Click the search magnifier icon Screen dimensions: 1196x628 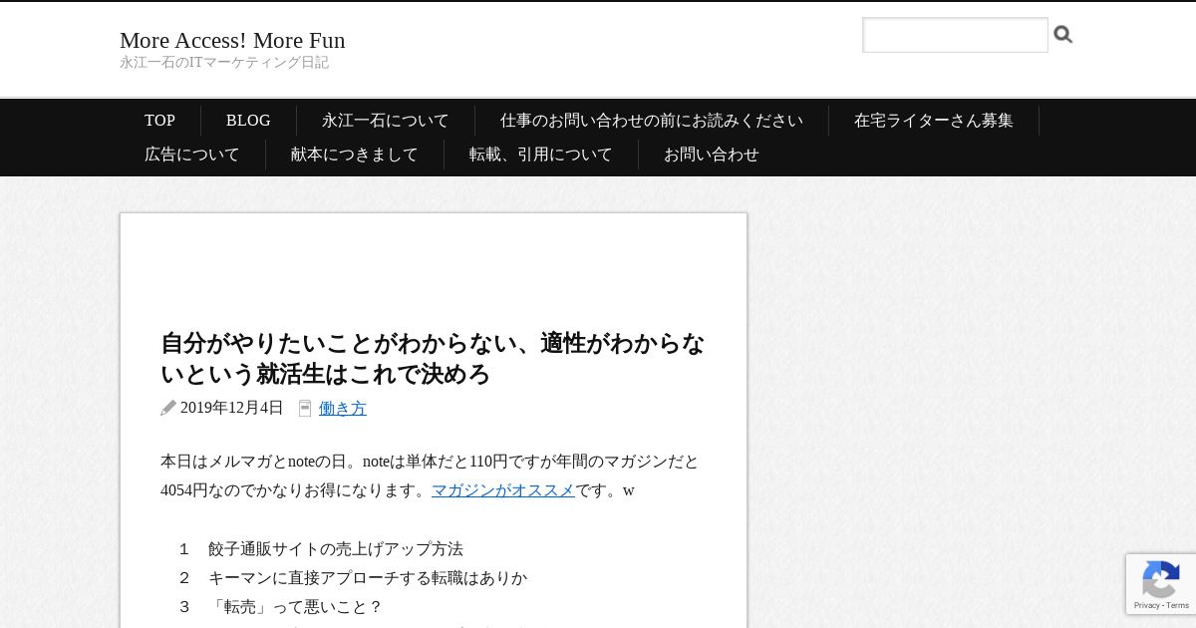(1063, 35)
